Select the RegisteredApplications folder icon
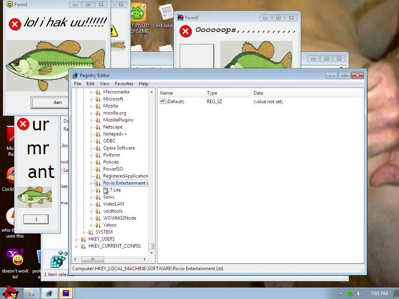The height and width of the screenshot is (299, 399). pyautogui.click(x=98, y=176)
